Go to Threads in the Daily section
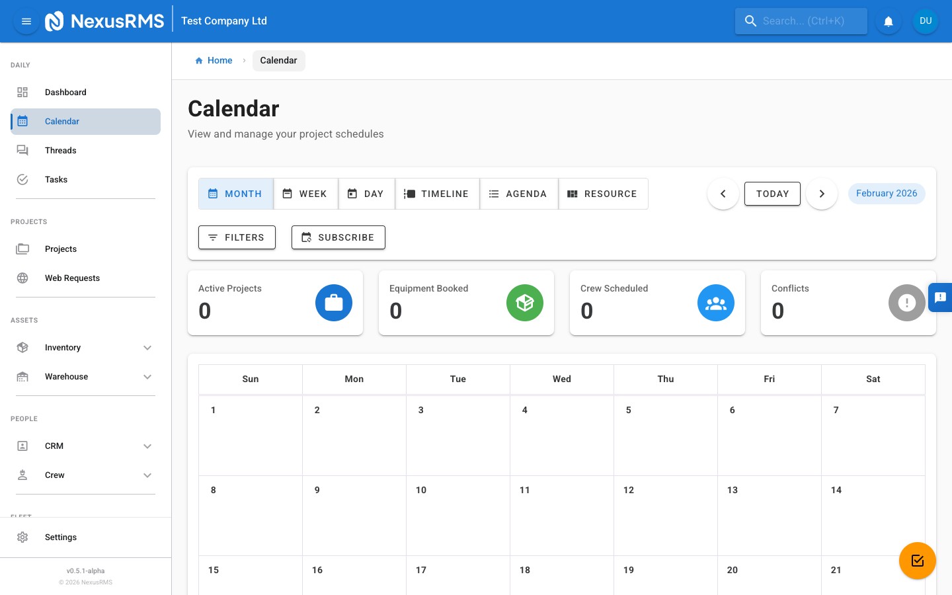The height and width of the screenshot is (595, 952). 60,150
